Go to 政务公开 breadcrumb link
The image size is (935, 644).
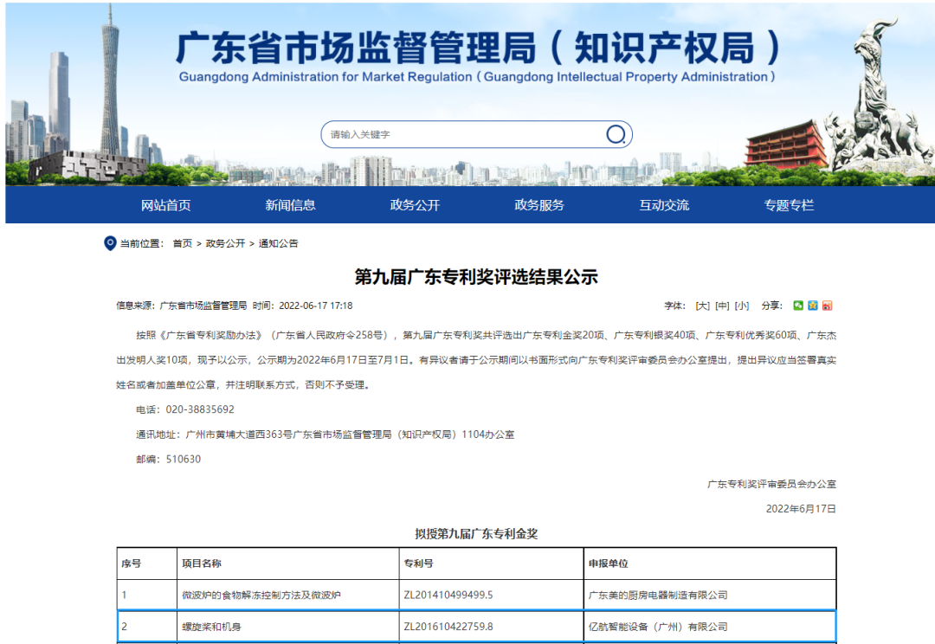[225, 244]
